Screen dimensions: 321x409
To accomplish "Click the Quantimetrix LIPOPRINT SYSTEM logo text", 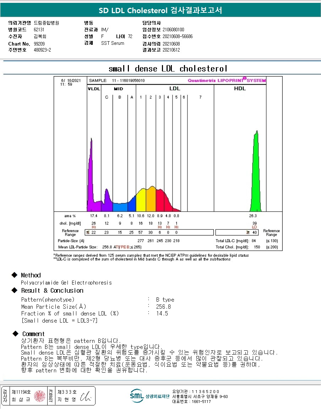I will [x=227, y=80].
